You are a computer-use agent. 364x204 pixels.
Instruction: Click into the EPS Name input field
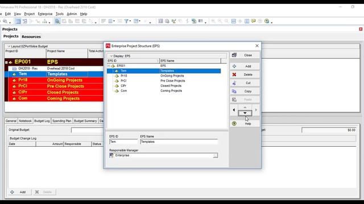pyautogui.click(x=179, y=142)
